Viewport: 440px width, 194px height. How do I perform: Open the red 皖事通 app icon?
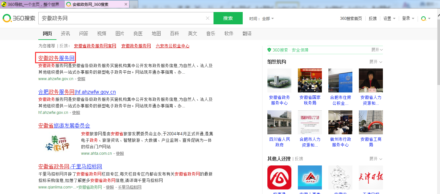pos(279,177)
